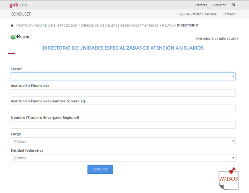Click the REUNE green logo
This screenshot has height=193, width=249.
pos(21,37)
